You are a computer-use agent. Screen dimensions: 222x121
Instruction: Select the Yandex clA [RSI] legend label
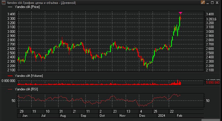[x=26, y=89]
